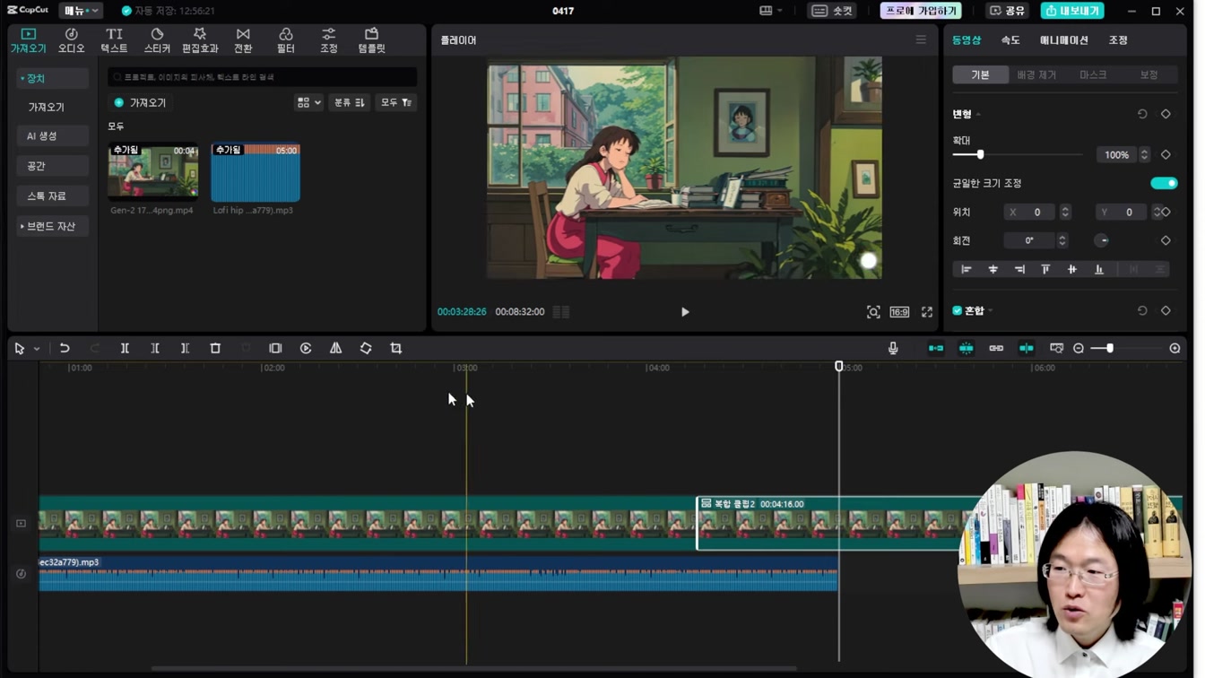Add keyframe for 확대 scale

coord(1166,154)
